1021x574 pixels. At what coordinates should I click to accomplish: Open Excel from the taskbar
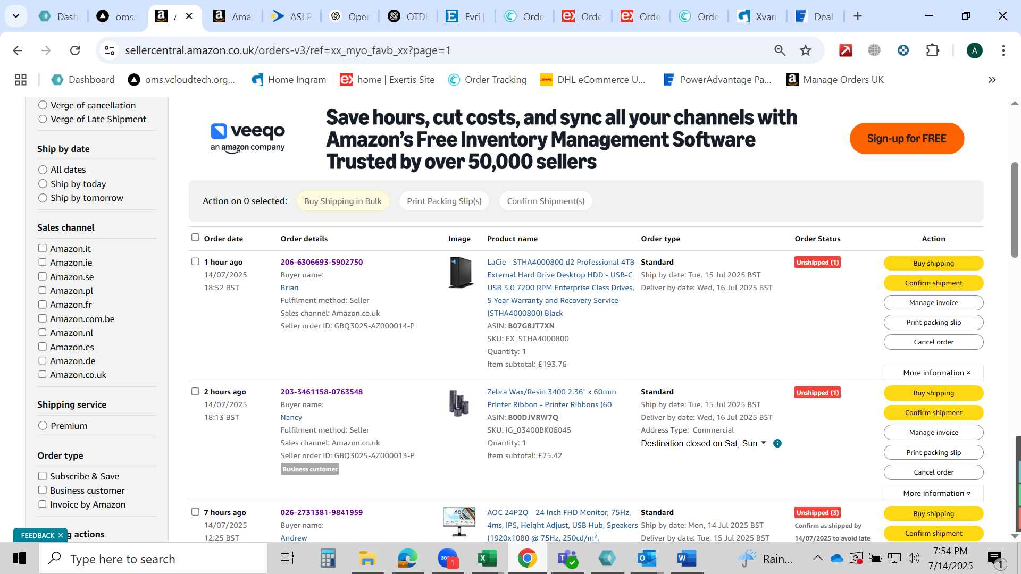click(x=487, y=559)
